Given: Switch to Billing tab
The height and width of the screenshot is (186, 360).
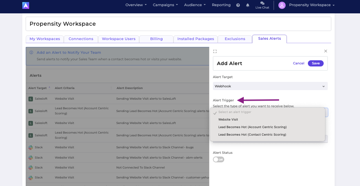Looking at the screenshot, I should pos(156,39).
